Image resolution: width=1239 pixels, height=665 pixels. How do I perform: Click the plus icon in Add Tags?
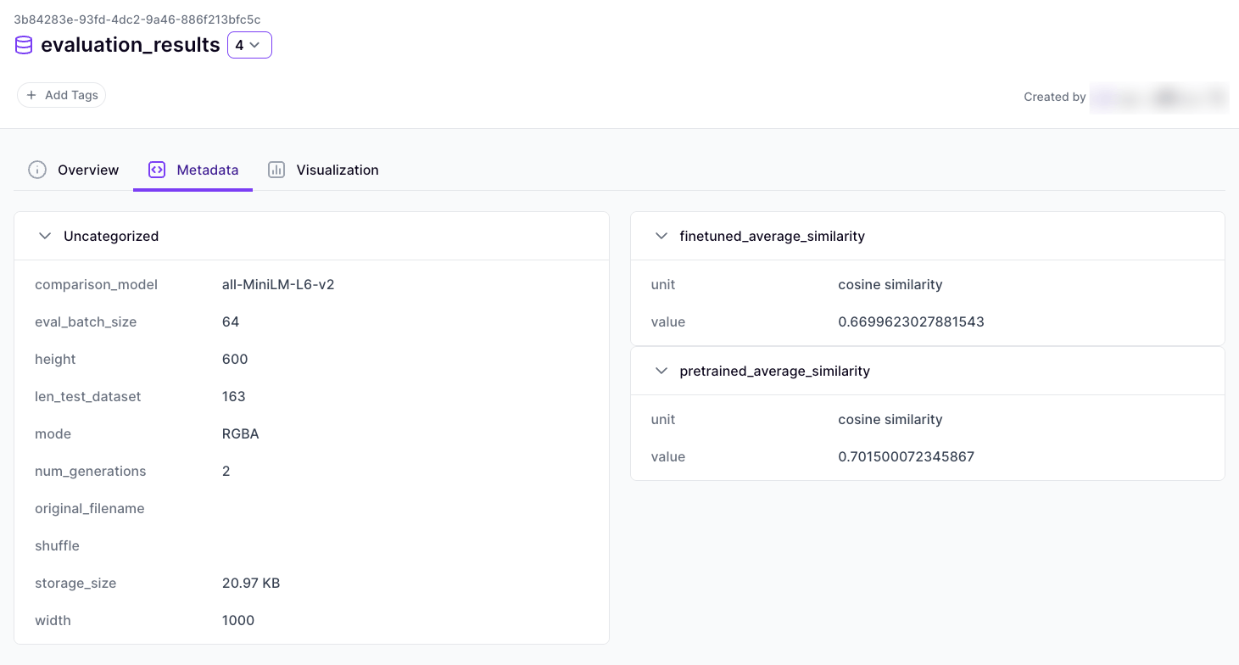click(31, 95)
